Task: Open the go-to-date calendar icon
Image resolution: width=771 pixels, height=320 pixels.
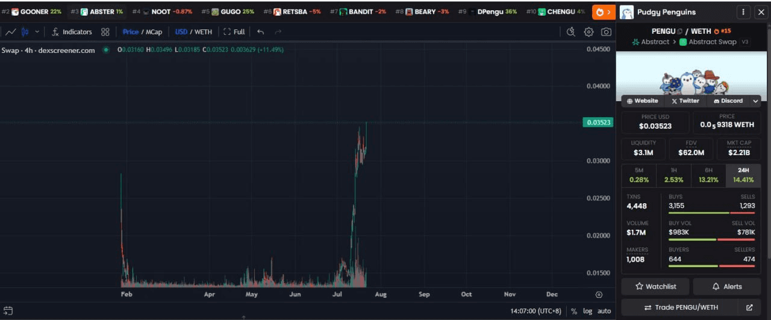Action: [8, 311]
